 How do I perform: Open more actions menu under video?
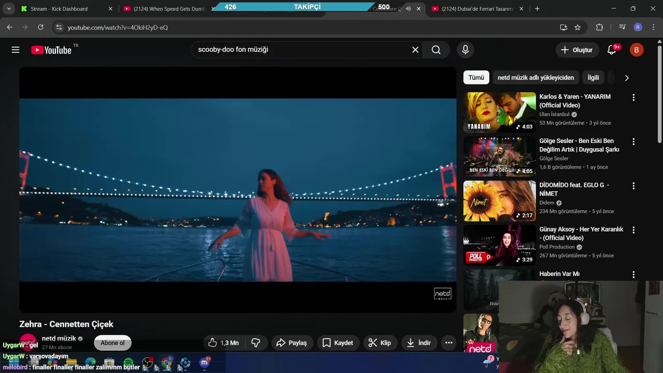(449, 342)
